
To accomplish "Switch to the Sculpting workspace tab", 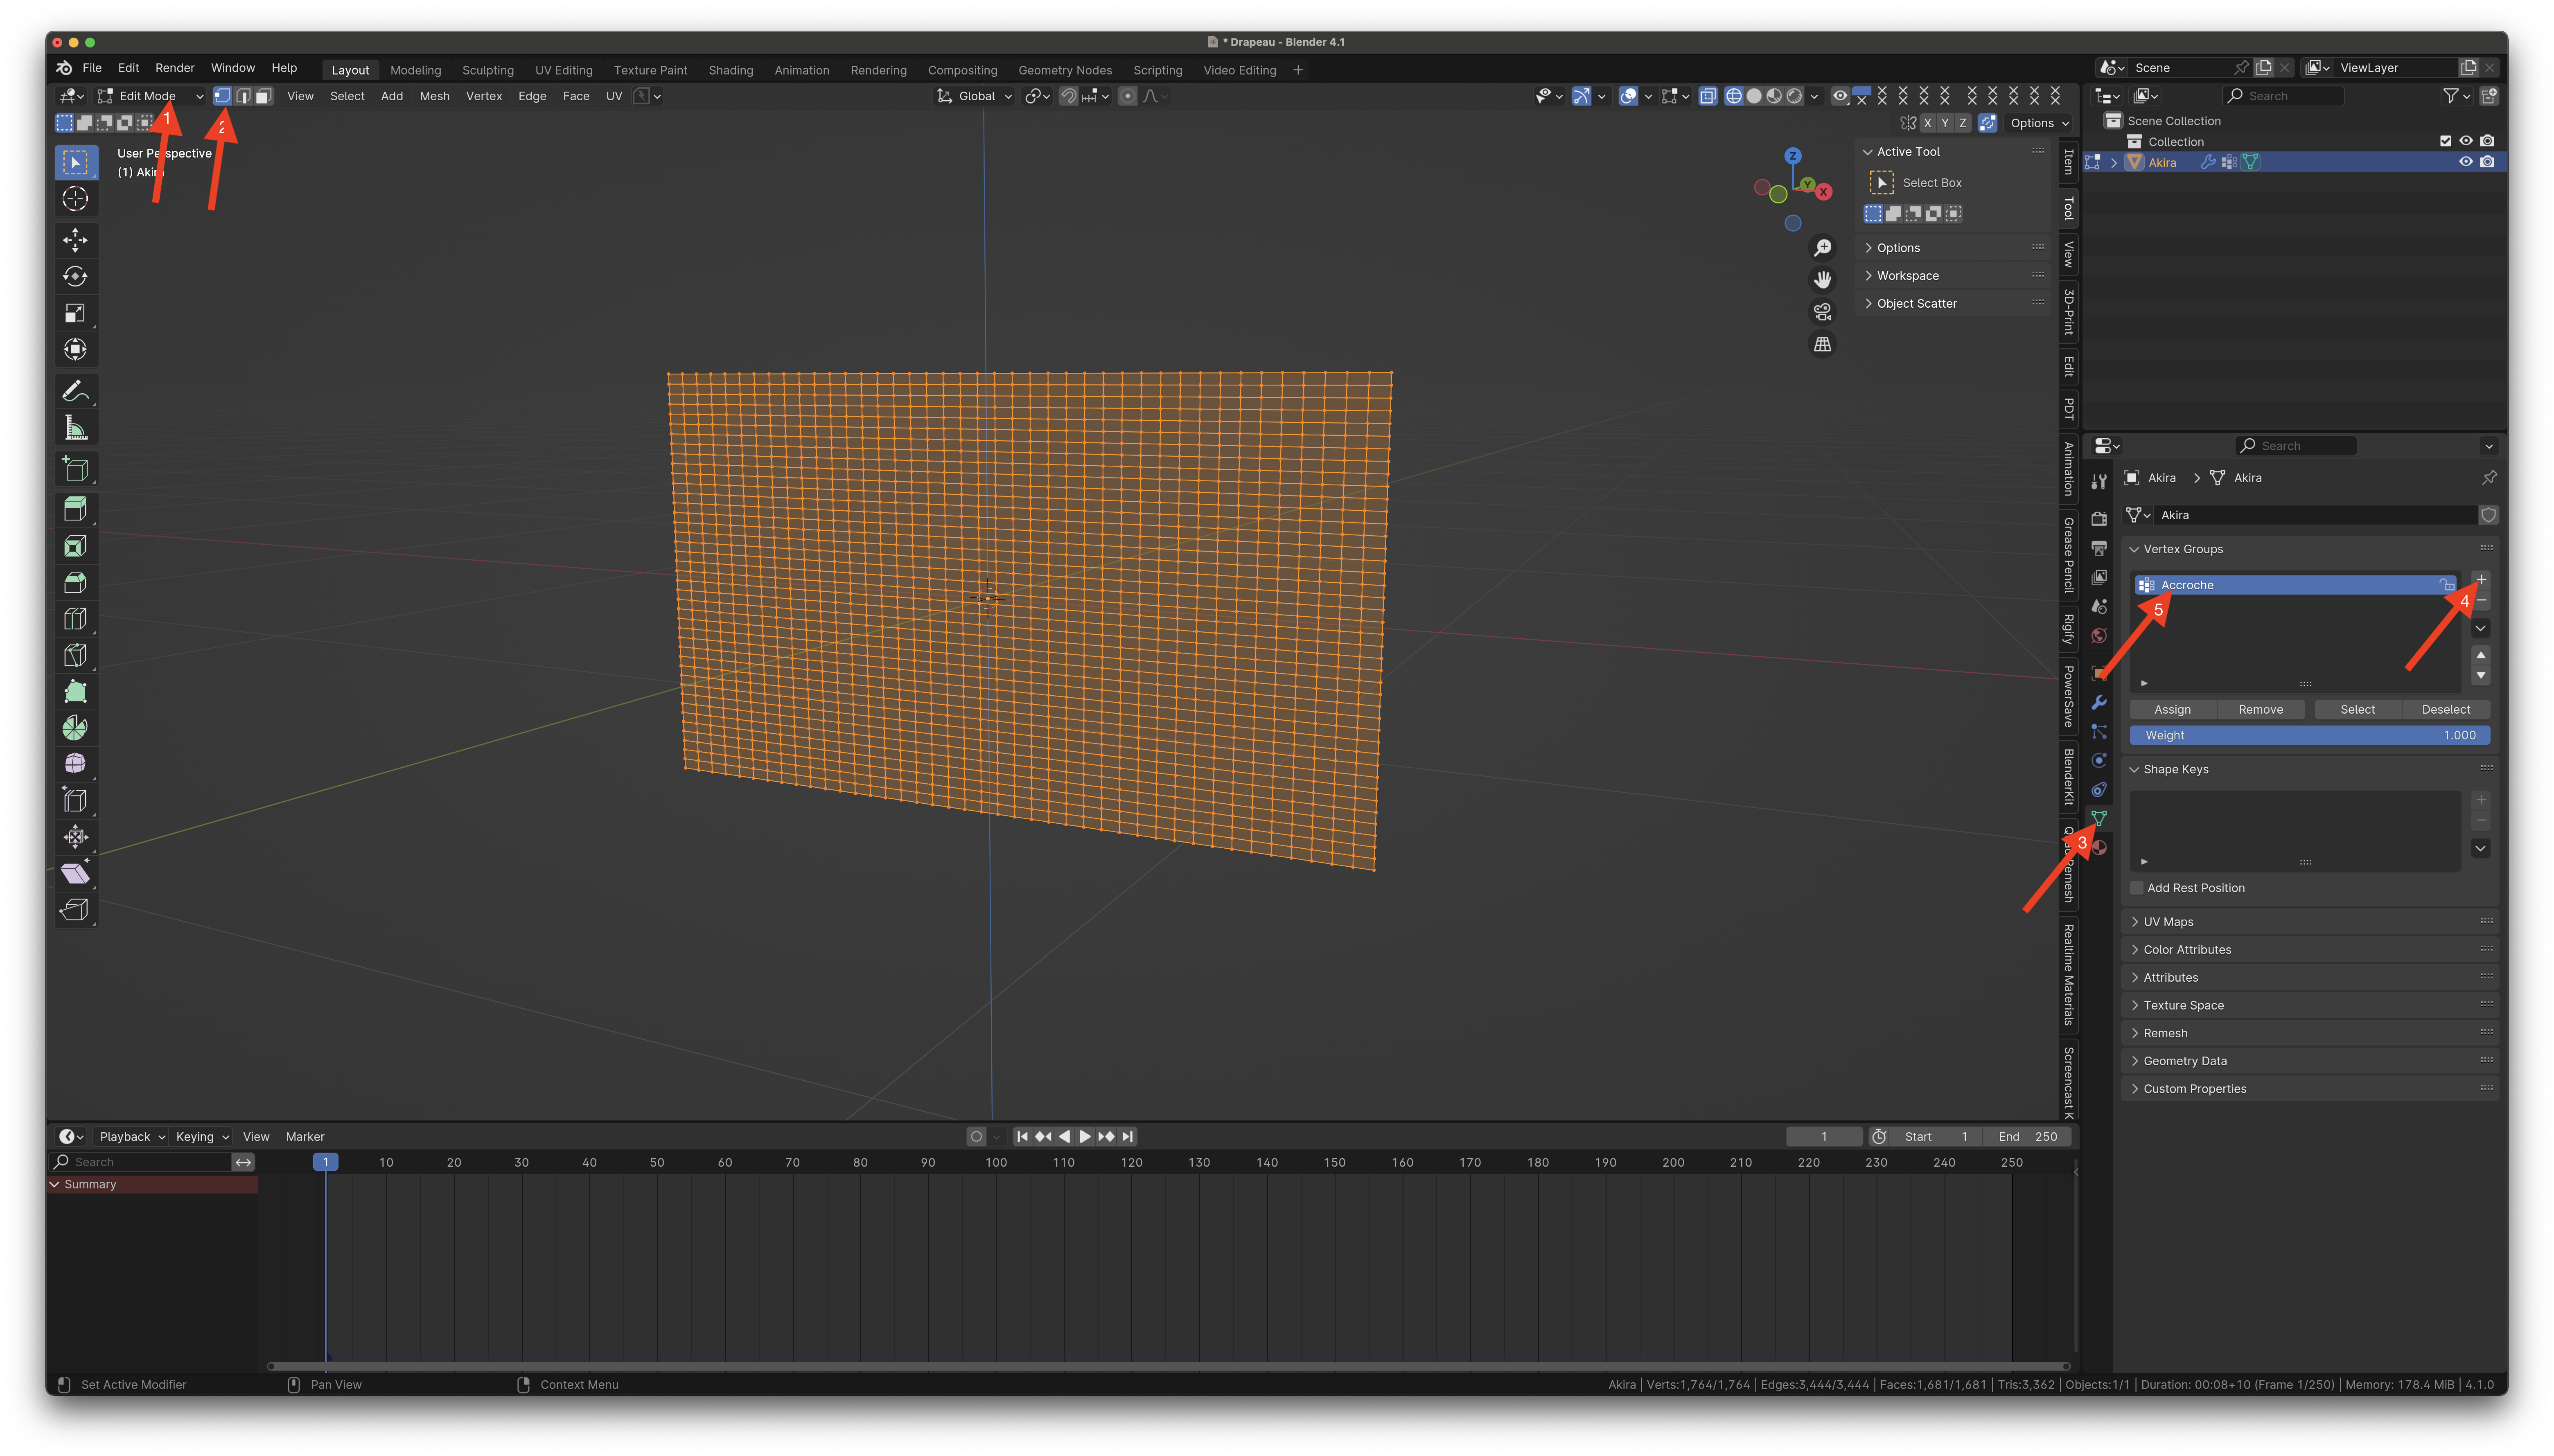I will [x=488, y=70].
